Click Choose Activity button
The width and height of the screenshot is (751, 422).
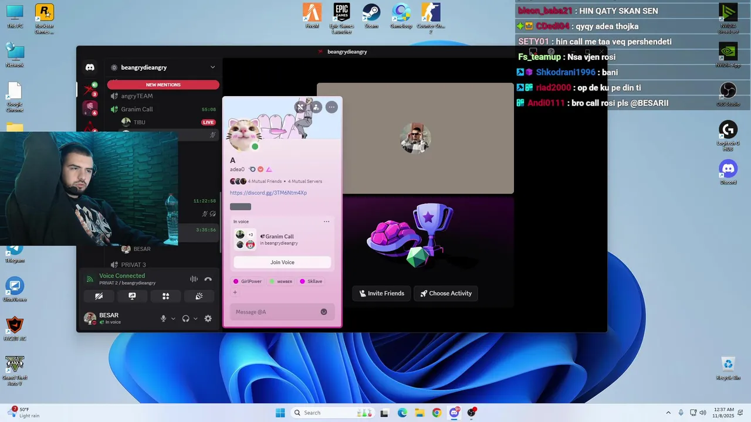click(446, 293)
